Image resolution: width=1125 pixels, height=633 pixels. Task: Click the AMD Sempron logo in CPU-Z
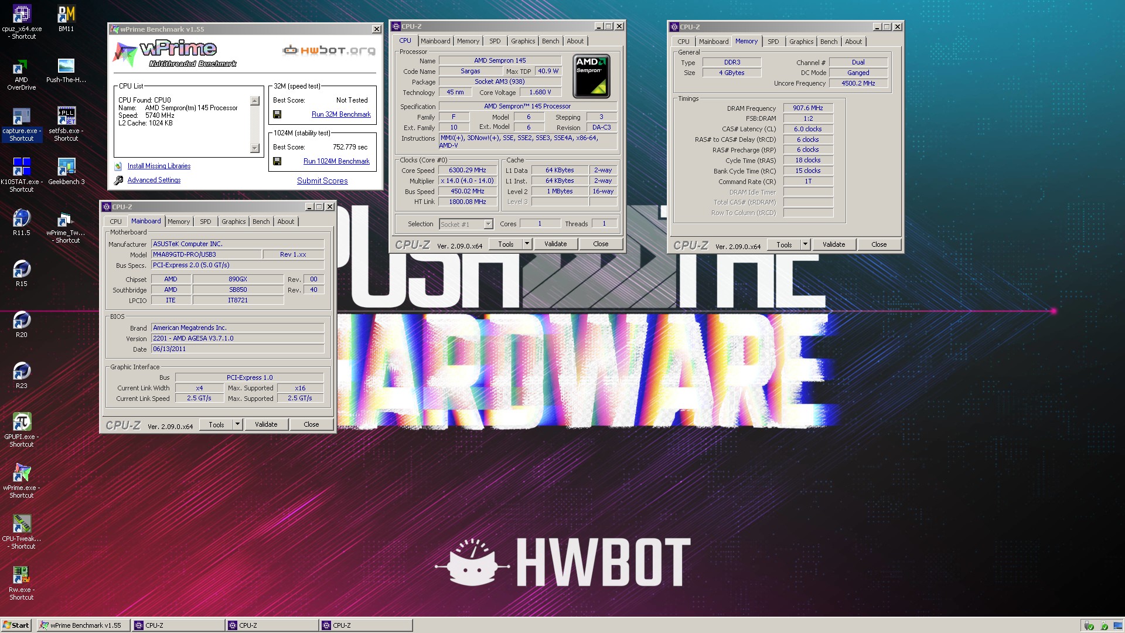pos(591,76)
